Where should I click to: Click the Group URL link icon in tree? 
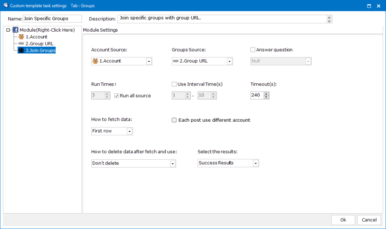pyautogui.click(x=21, y=44)
